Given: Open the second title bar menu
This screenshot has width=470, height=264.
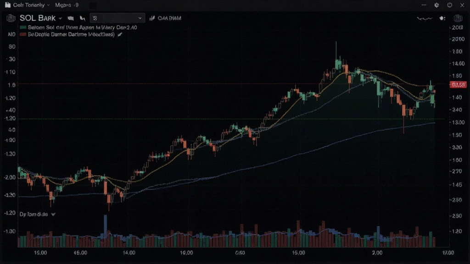Looking at the screenshot, I should tap(67, 5).
